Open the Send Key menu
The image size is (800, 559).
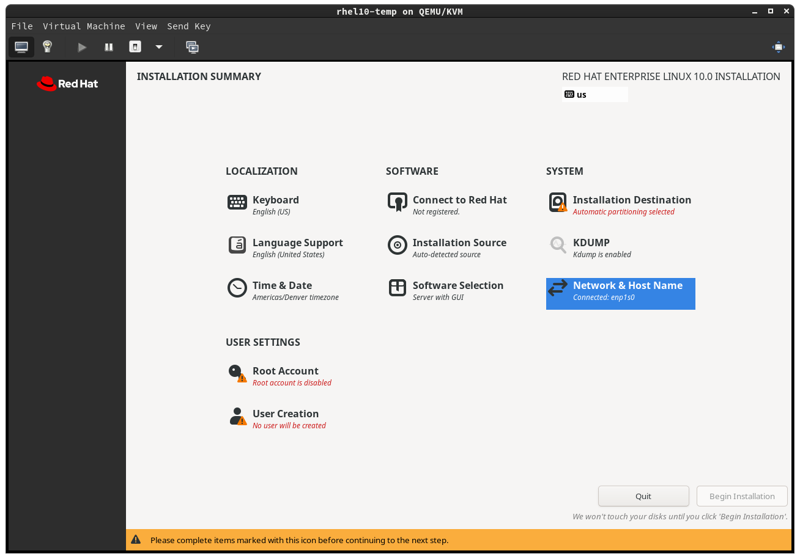click(x=189, y=26)
